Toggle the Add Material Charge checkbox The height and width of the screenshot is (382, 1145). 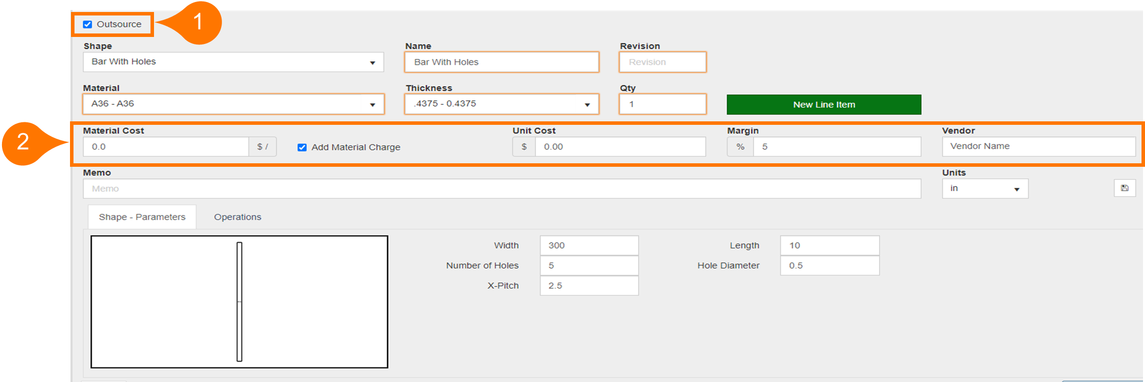pyautogui.click(x=302, y=147)
